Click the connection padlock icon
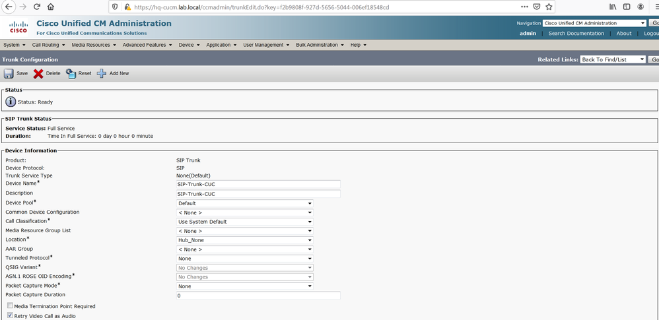The height and width of the screenshot is (320, 659). point(127,7)
